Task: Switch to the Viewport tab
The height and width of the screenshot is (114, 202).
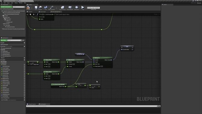Action: click(x=30, y=12)
